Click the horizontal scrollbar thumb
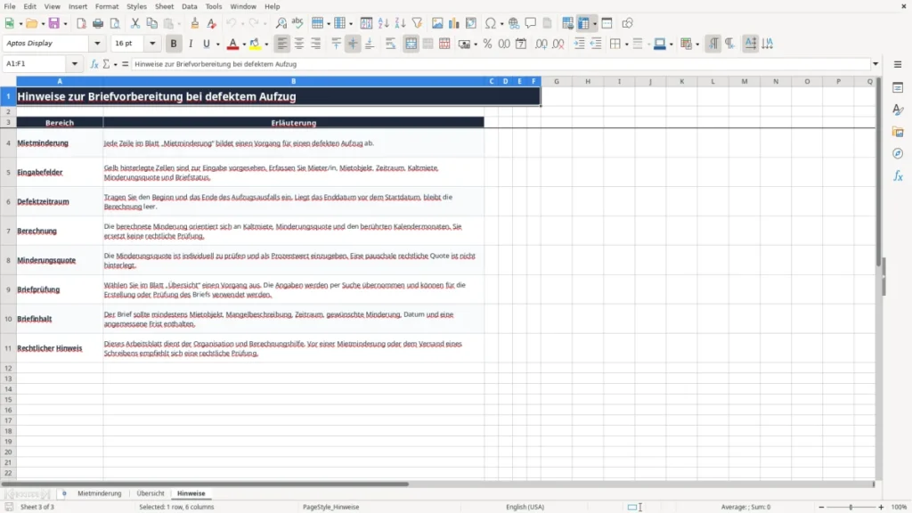Image resolution: width=912 pixels, height=513 pixels. 205,484
